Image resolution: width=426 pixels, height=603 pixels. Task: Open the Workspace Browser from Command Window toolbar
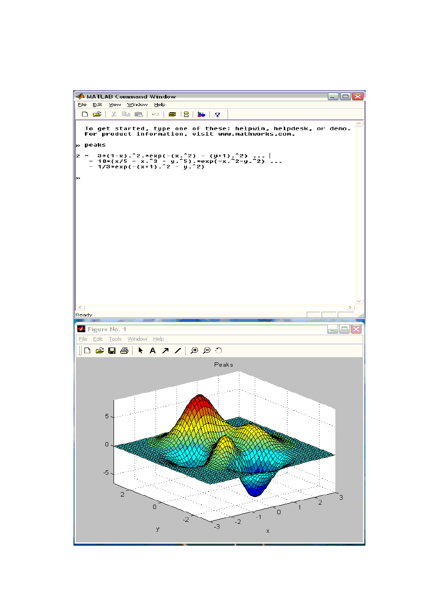click(x=172, y=115)
